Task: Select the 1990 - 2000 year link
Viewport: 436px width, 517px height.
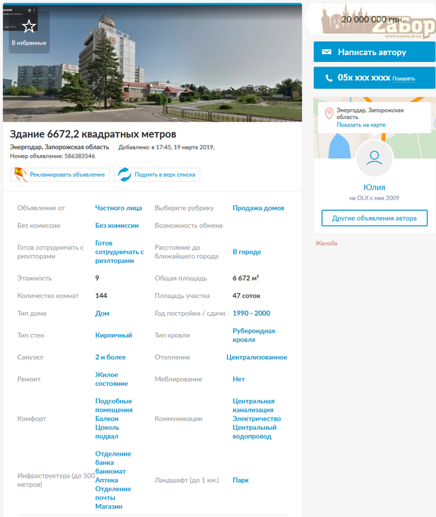Action: [251, 313]
